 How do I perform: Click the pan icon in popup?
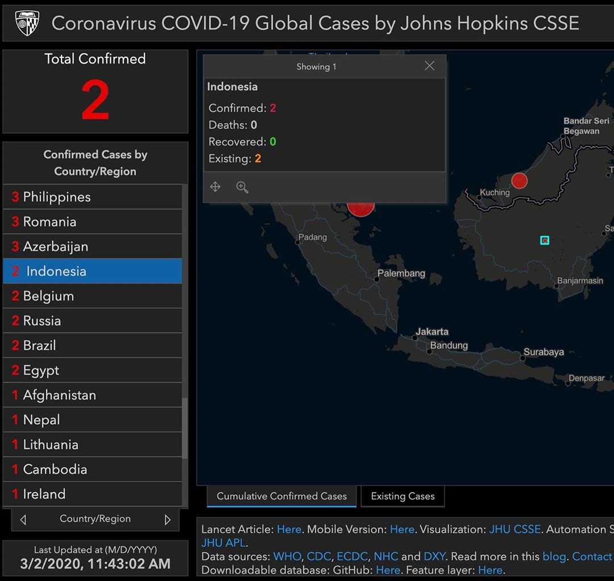[215, 187]
